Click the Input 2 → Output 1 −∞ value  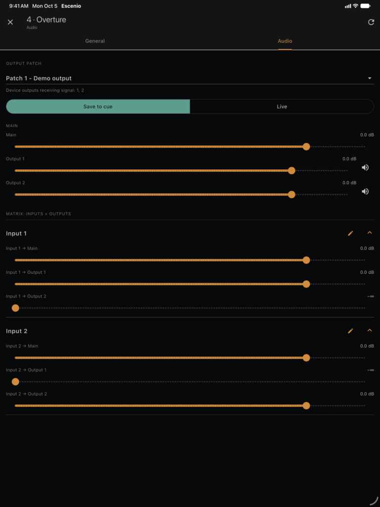pos(371,370)
